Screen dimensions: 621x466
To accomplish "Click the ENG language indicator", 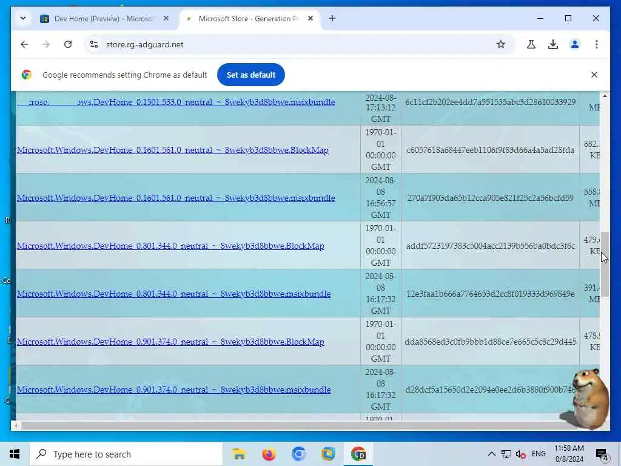I will coord(539,454).
